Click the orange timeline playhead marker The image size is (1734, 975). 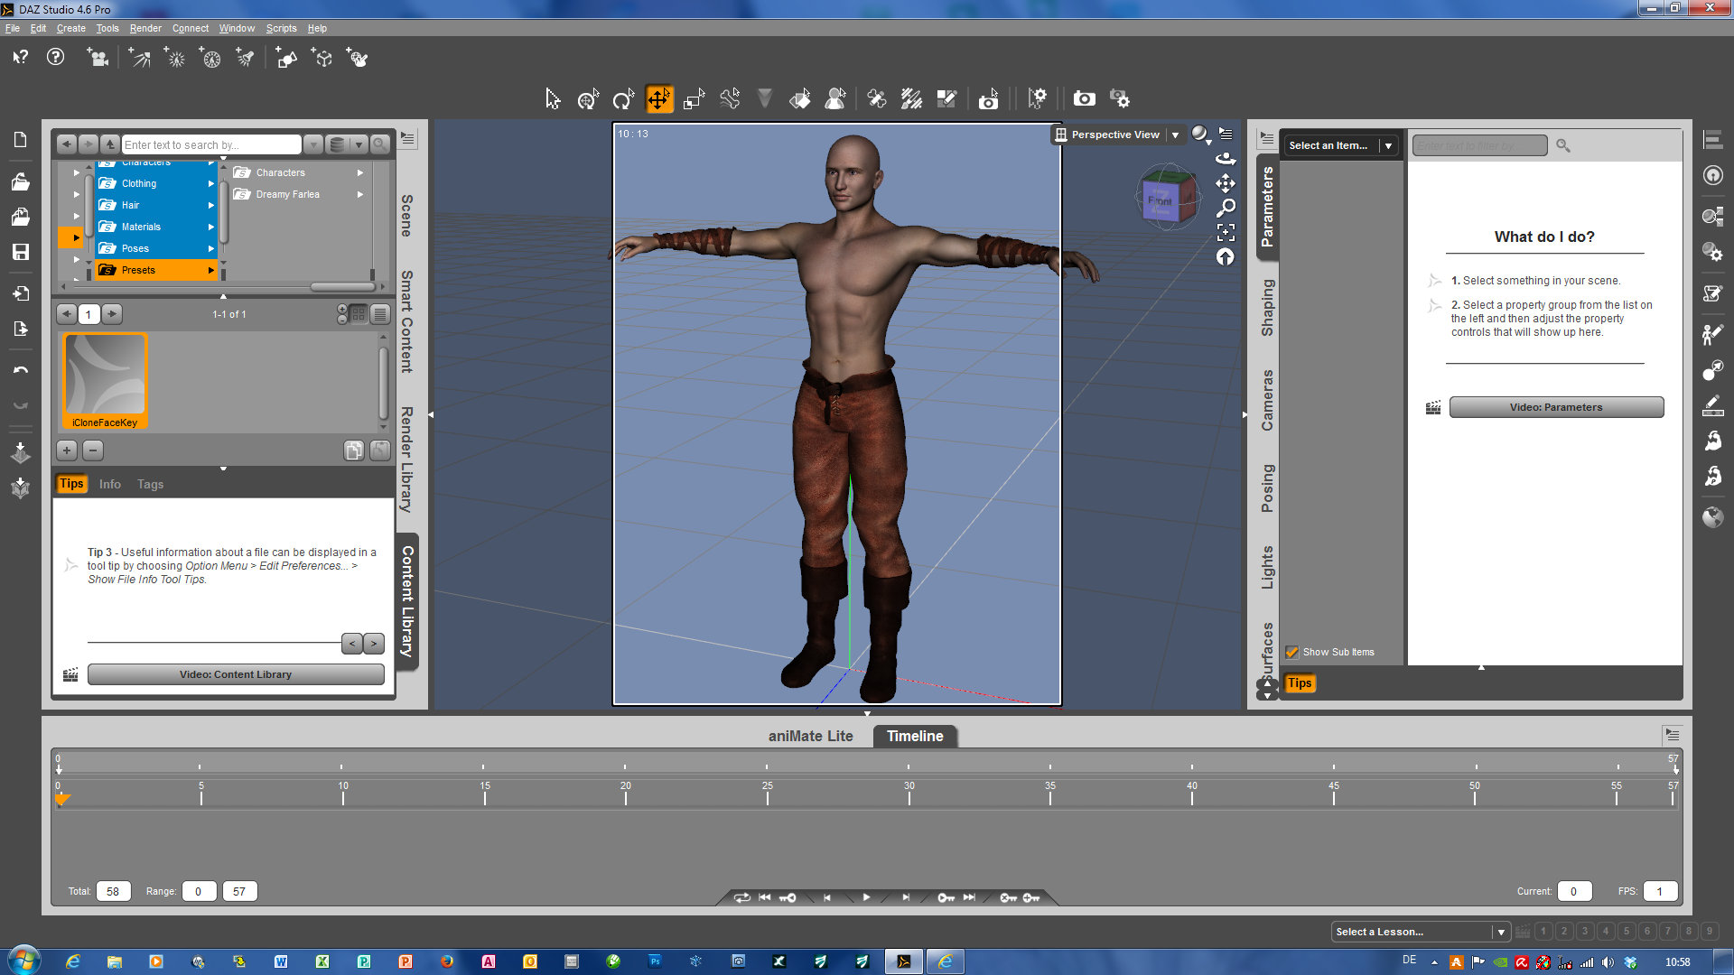62,799
